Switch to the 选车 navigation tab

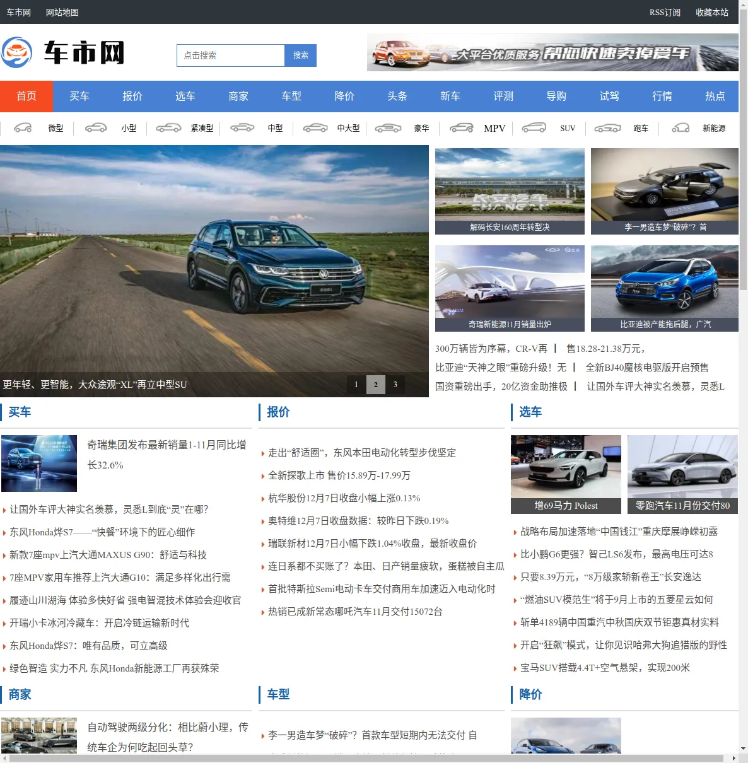pos(185,96)
